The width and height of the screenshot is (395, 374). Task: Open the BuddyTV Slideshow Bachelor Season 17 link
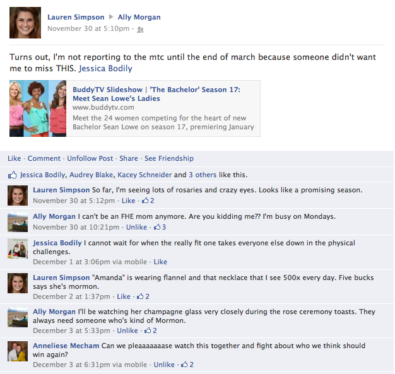point(156,94)
